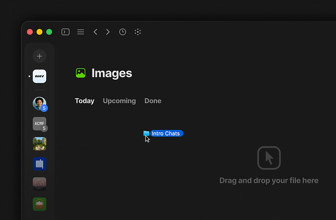Open the green basket workspace icon
The height and width of the screenshot is (220, 336).
(x=39, y=204)
